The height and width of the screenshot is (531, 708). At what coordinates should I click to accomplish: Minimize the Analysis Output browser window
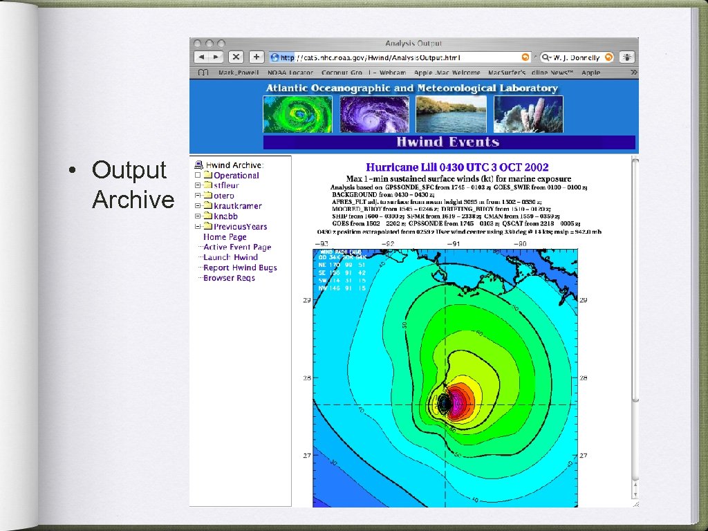(209, 44)
